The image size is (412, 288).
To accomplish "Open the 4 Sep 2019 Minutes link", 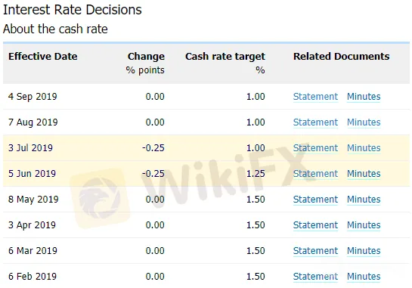I will [x=364, y=97].
